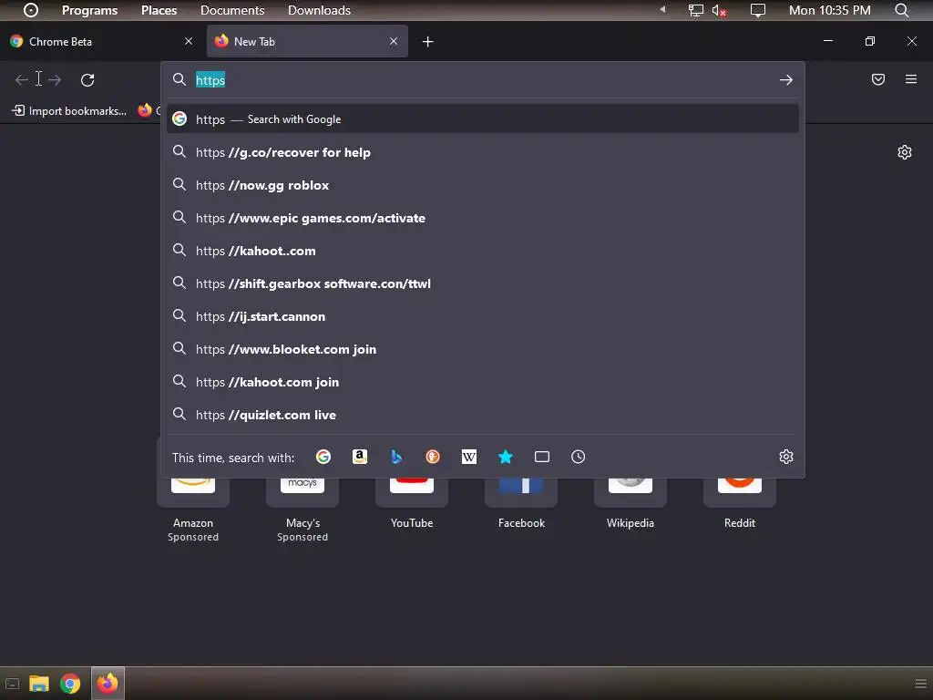Open the taskbar right-side menu icon
Viewport: 933px width, 700px height.
tap(920, 684)
